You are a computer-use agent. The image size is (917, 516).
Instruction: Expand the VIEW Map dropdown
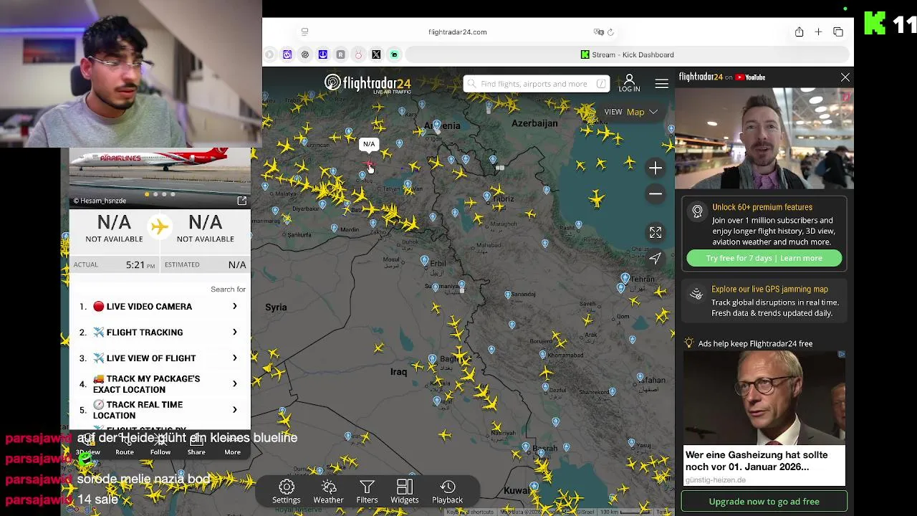630,112
